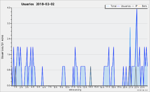Click the 4.0 value on the vertical axis
The width and height of the screenshot is (150, 92).
click(x=8, y=8)
